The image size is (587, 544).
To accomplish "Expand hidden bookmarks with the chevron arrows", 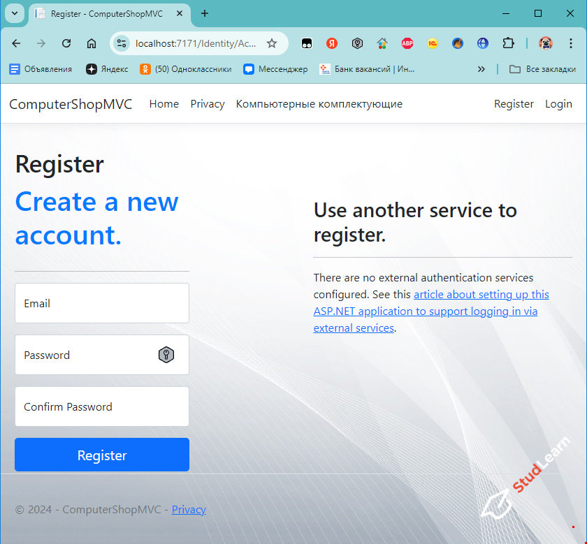I will [481, 69].
